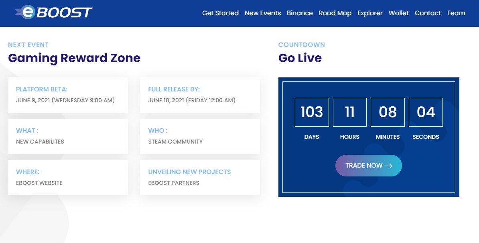Click the WHERE: label
This screenshot has height=243, width=479.
click(x=28, y=172)
